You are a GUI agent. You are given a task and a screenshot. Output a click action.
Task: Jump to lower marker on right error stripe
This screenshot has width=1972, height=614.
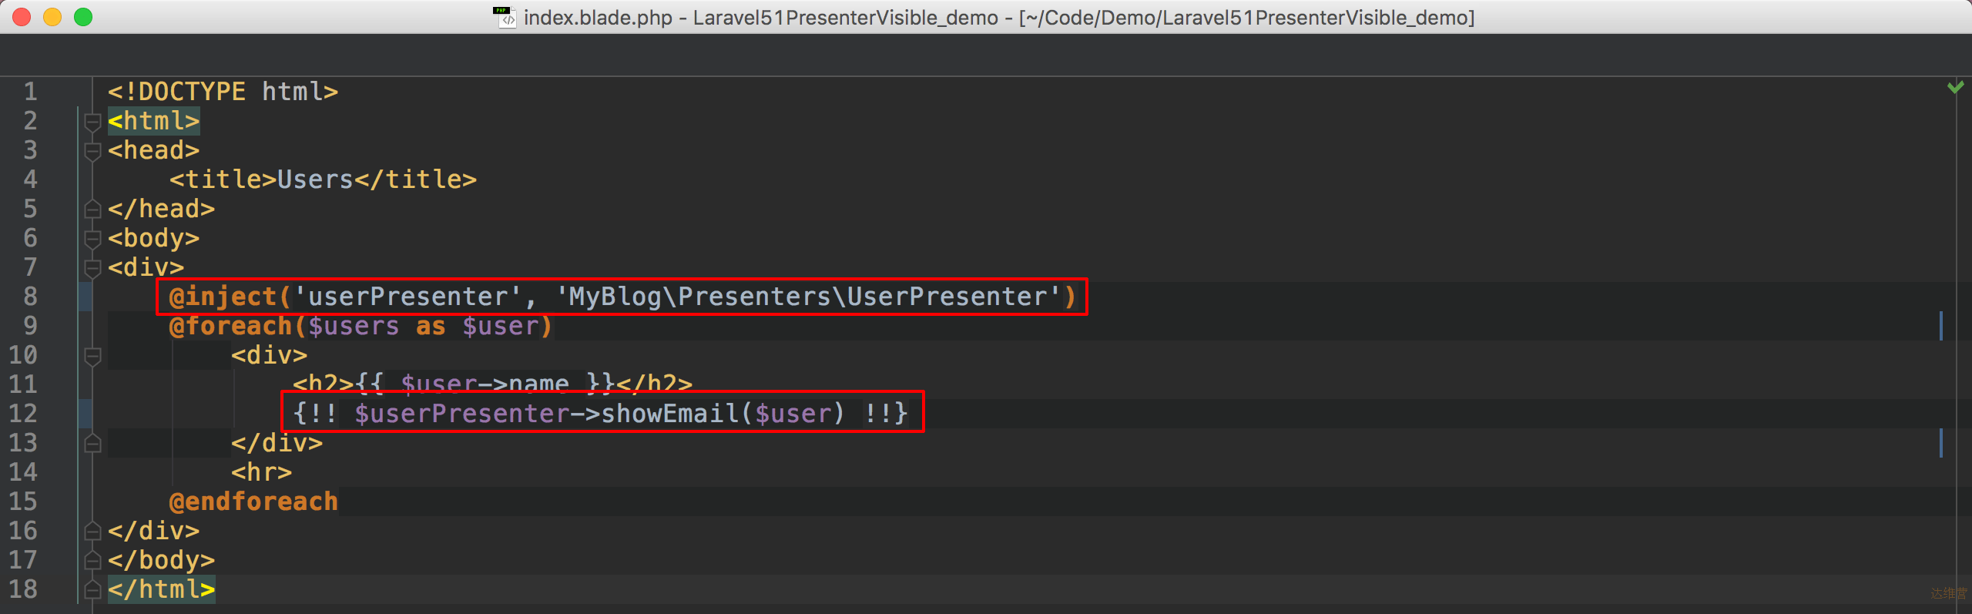(1941, 443)
